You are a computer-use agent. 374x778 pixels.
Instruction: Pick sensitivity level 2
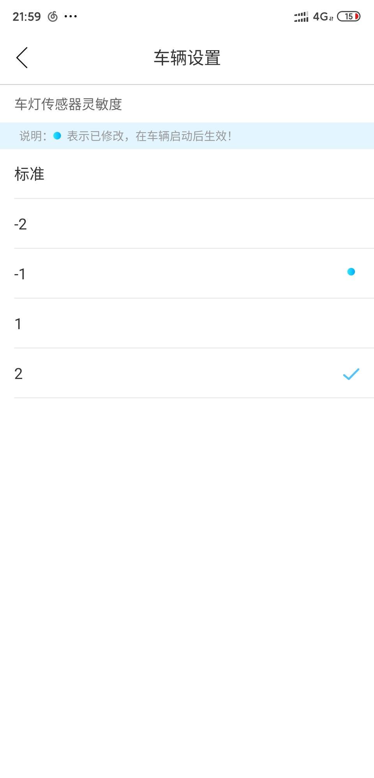coord(187,373)
